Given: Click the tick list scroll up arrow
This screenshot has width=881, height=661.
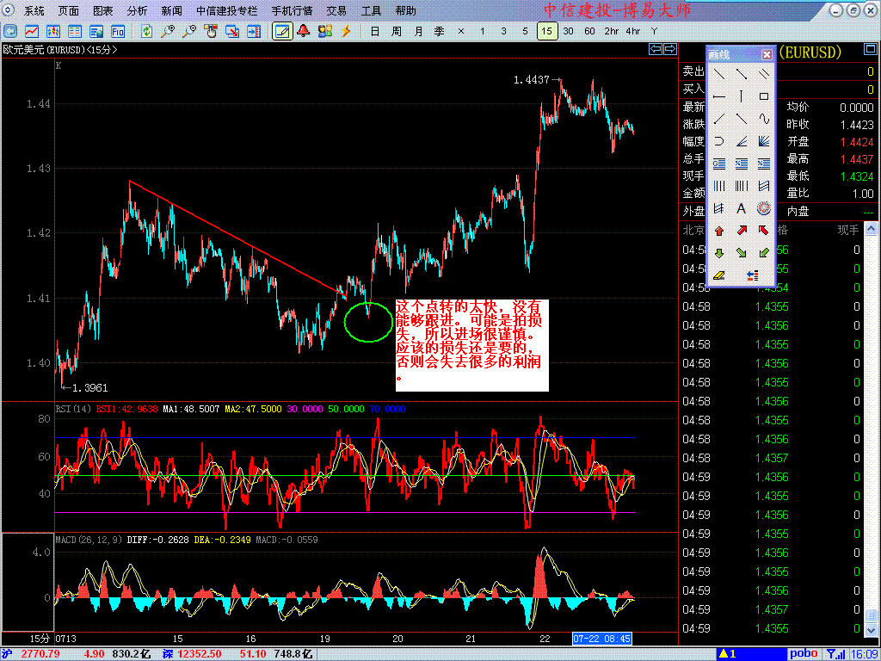Looking at the screenshot, I should click(871, 229).
